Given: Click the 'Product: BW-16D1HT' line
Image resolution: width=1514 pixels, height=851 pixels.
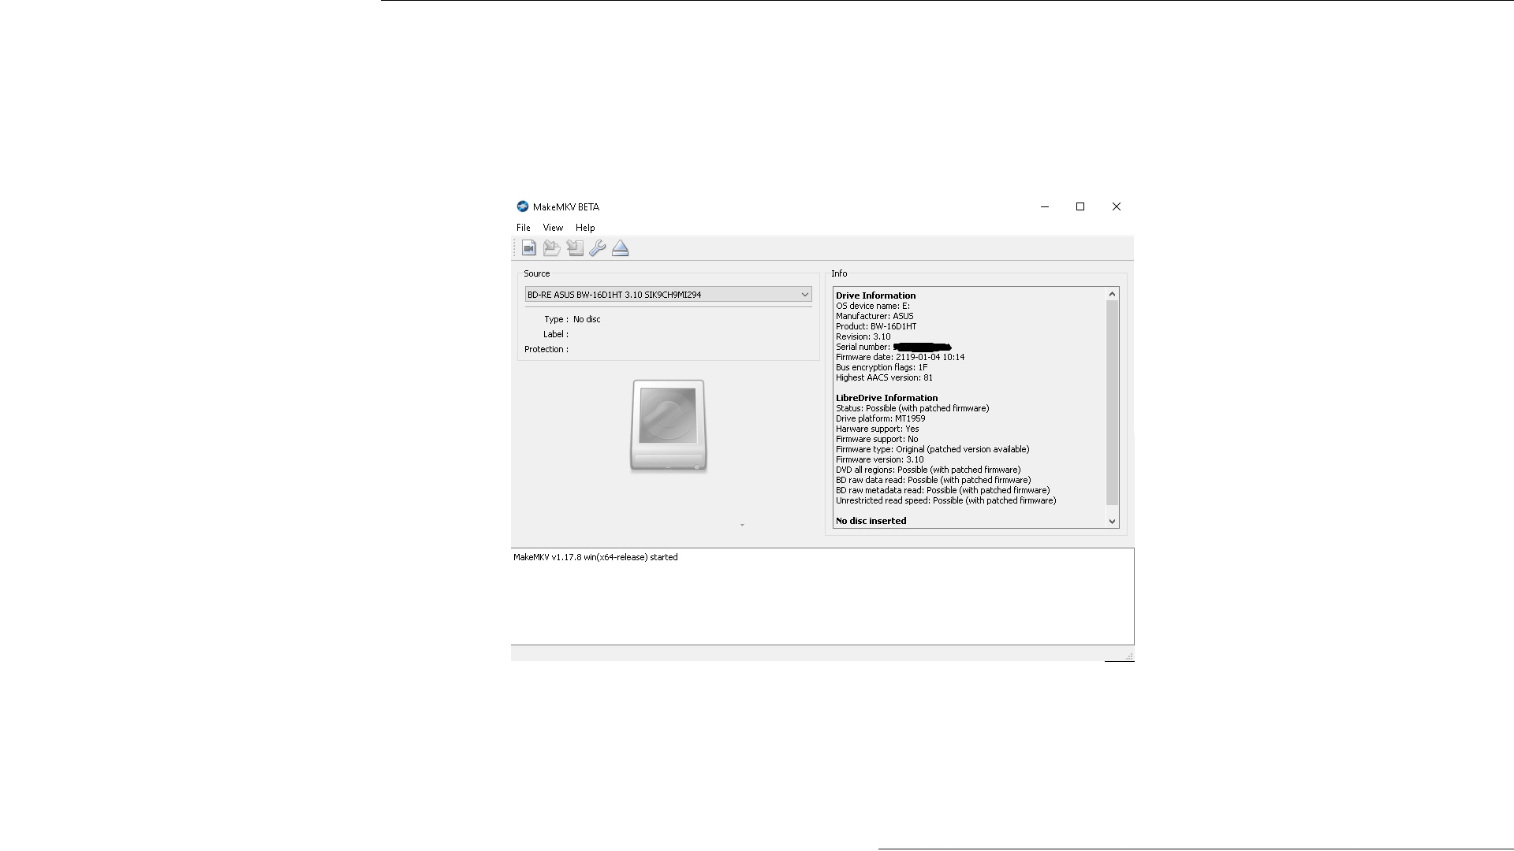Looking at the screenshot, I should click(x=876, y=326).
